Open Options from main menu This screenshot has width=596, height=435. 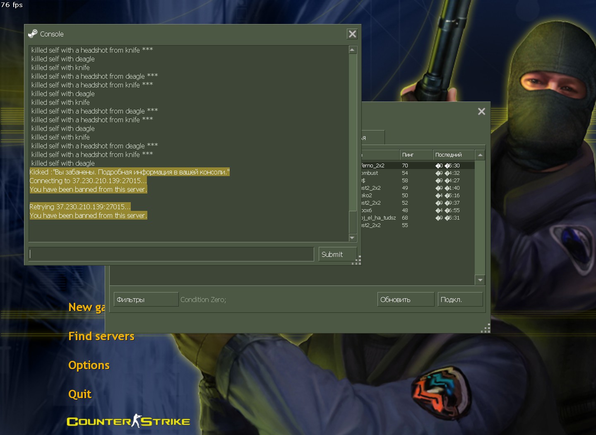(x=89, y=365)
